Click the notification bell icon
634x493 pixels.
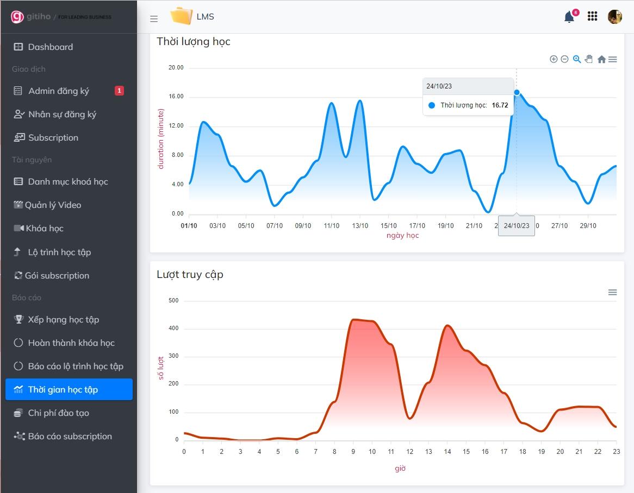569,17
